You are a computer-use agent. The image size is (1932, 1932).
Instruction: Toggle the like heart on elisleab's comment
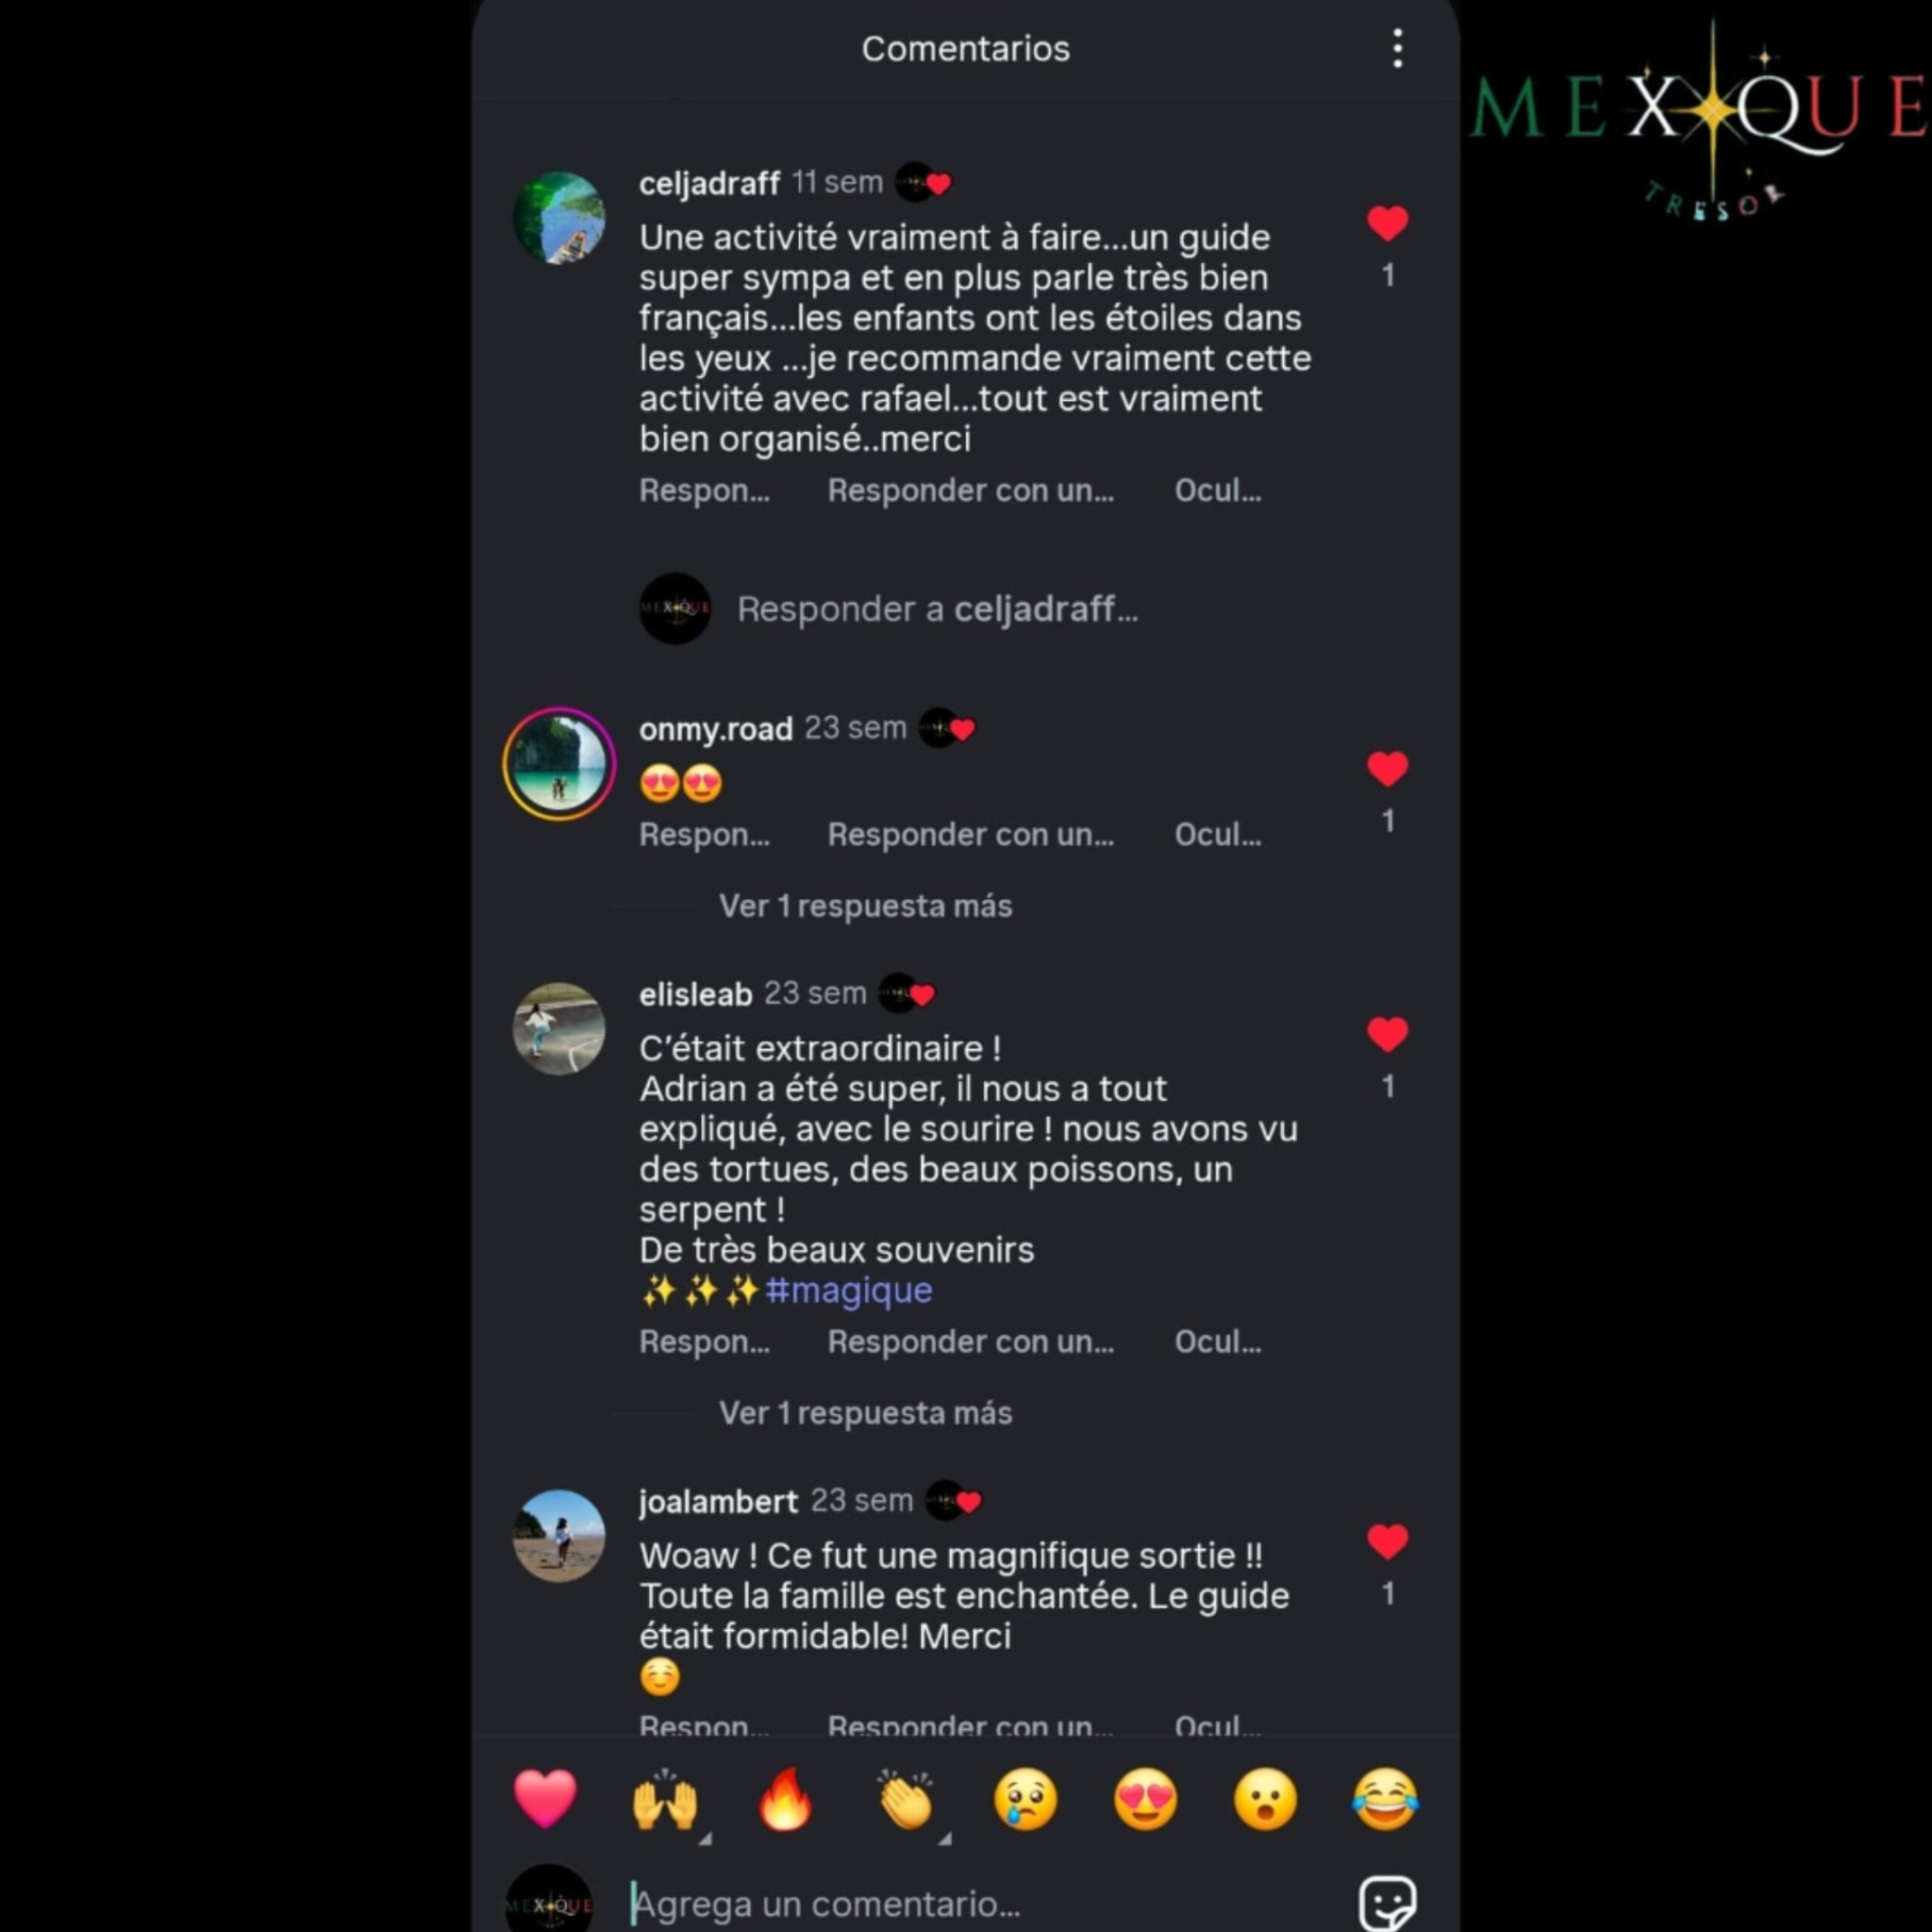click(x=1387, y=1034)
